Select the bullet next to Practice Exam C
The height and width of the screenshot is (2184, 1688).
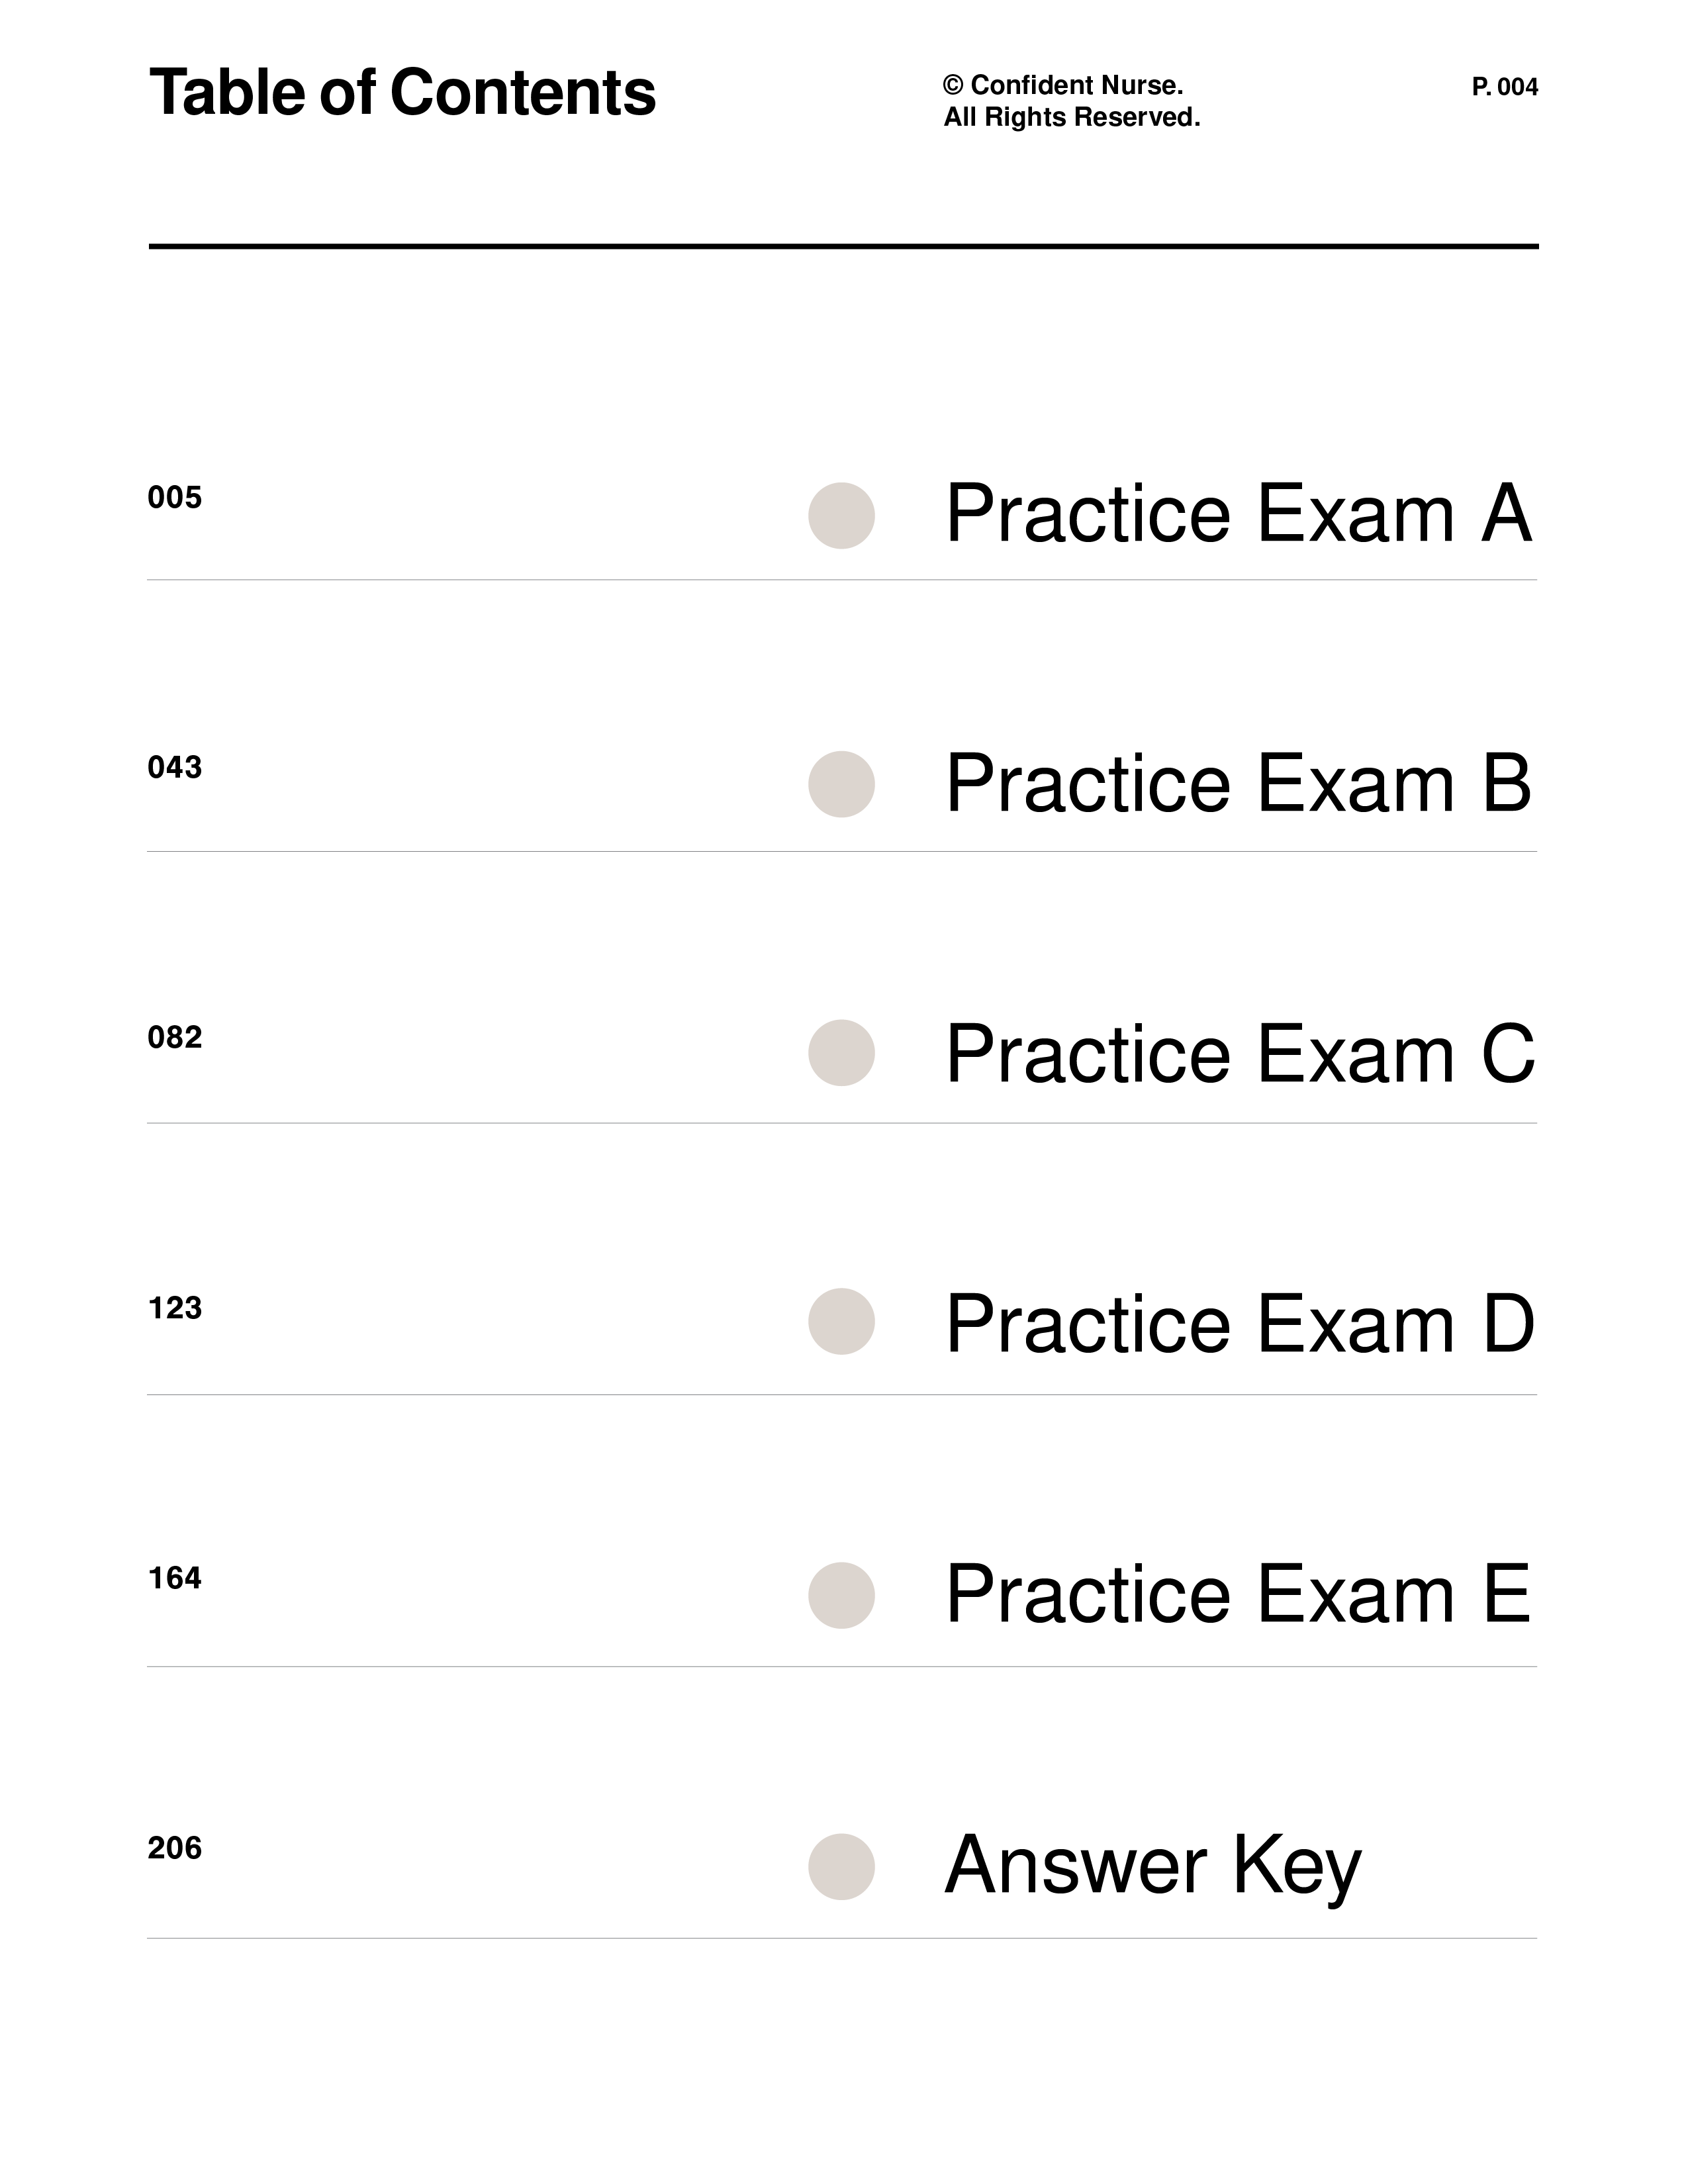pyautogui.click(x=841, y=1053)
